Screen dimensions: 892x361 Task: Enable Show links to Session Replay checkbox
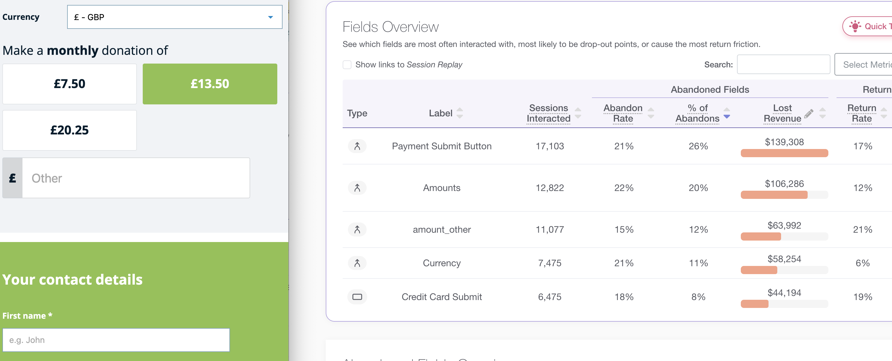[347, 65]
